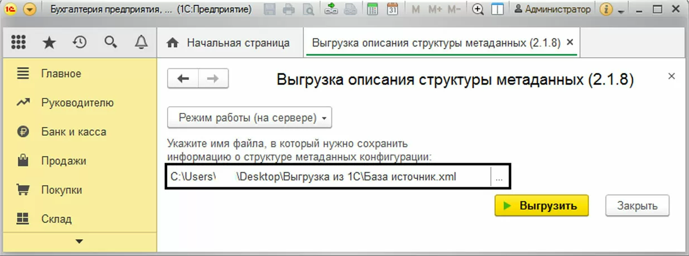The height and width of the screenshot is (256, 689).
Task: Open the main menu round arrow button
Action: tap(30, 10)
